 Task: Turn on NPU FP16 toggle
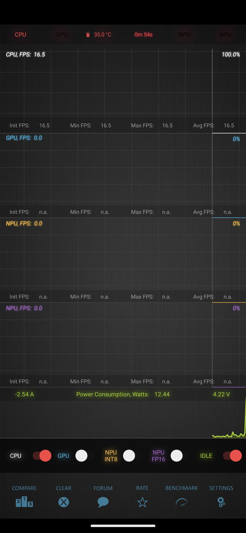pyautogui.click(x=176, y=456)
